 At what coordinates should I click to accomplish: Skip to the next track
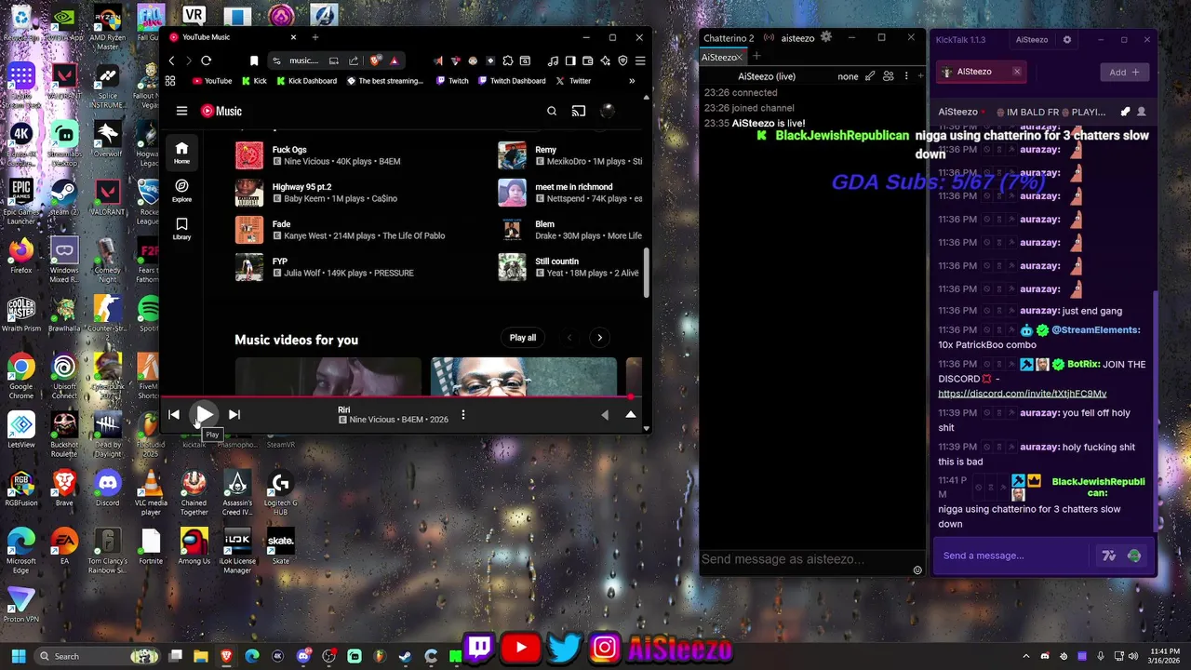pos(234,415)
